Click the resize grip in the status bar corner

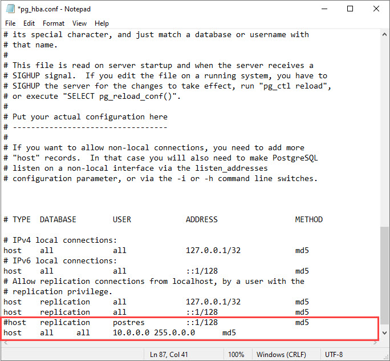[x=386, y=356]
